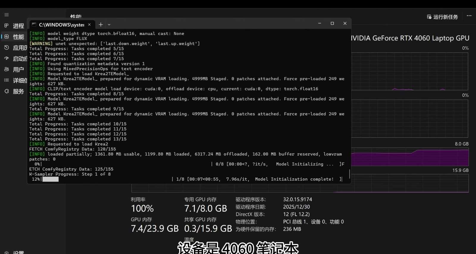Select the 性能 sidebar label
Image resolution: width=476 pixels, height=254 pixels.
(x=18, y=37)
